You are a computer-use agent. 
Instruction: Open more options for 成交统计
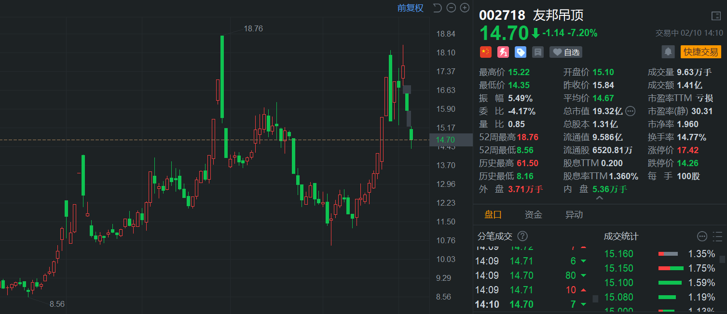(702, 236)
